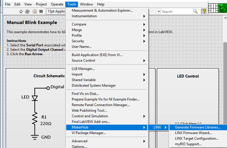Screen dimensions: 227x148
Task: Click the LED Control panel heading
Action: coord(188,76)
